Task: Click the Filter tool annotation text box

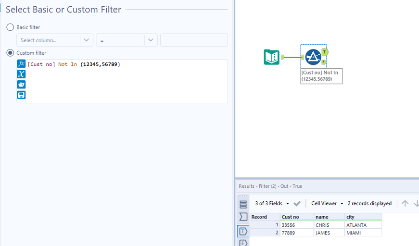Action: pos(321,76)
